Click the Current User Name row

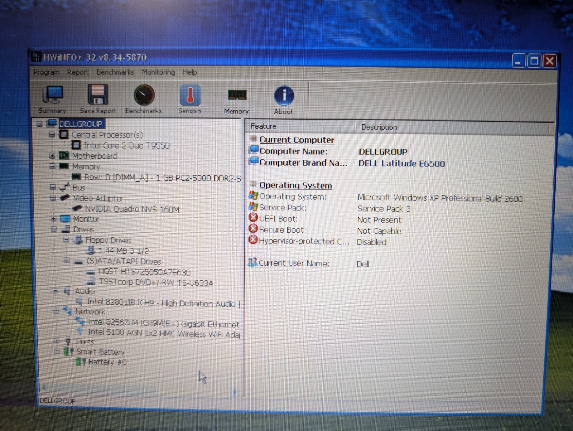point(309,263)
